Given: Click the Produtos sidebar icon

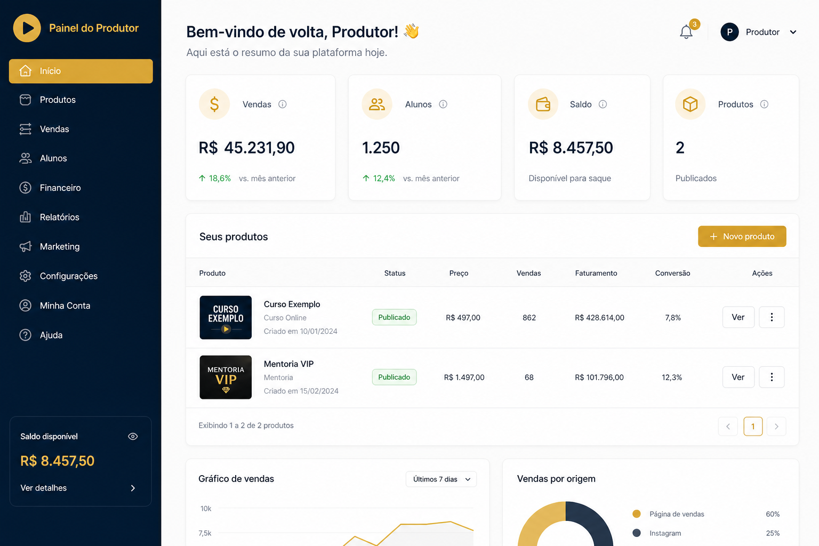Looking at the screenshot, I should coord(25,100).
